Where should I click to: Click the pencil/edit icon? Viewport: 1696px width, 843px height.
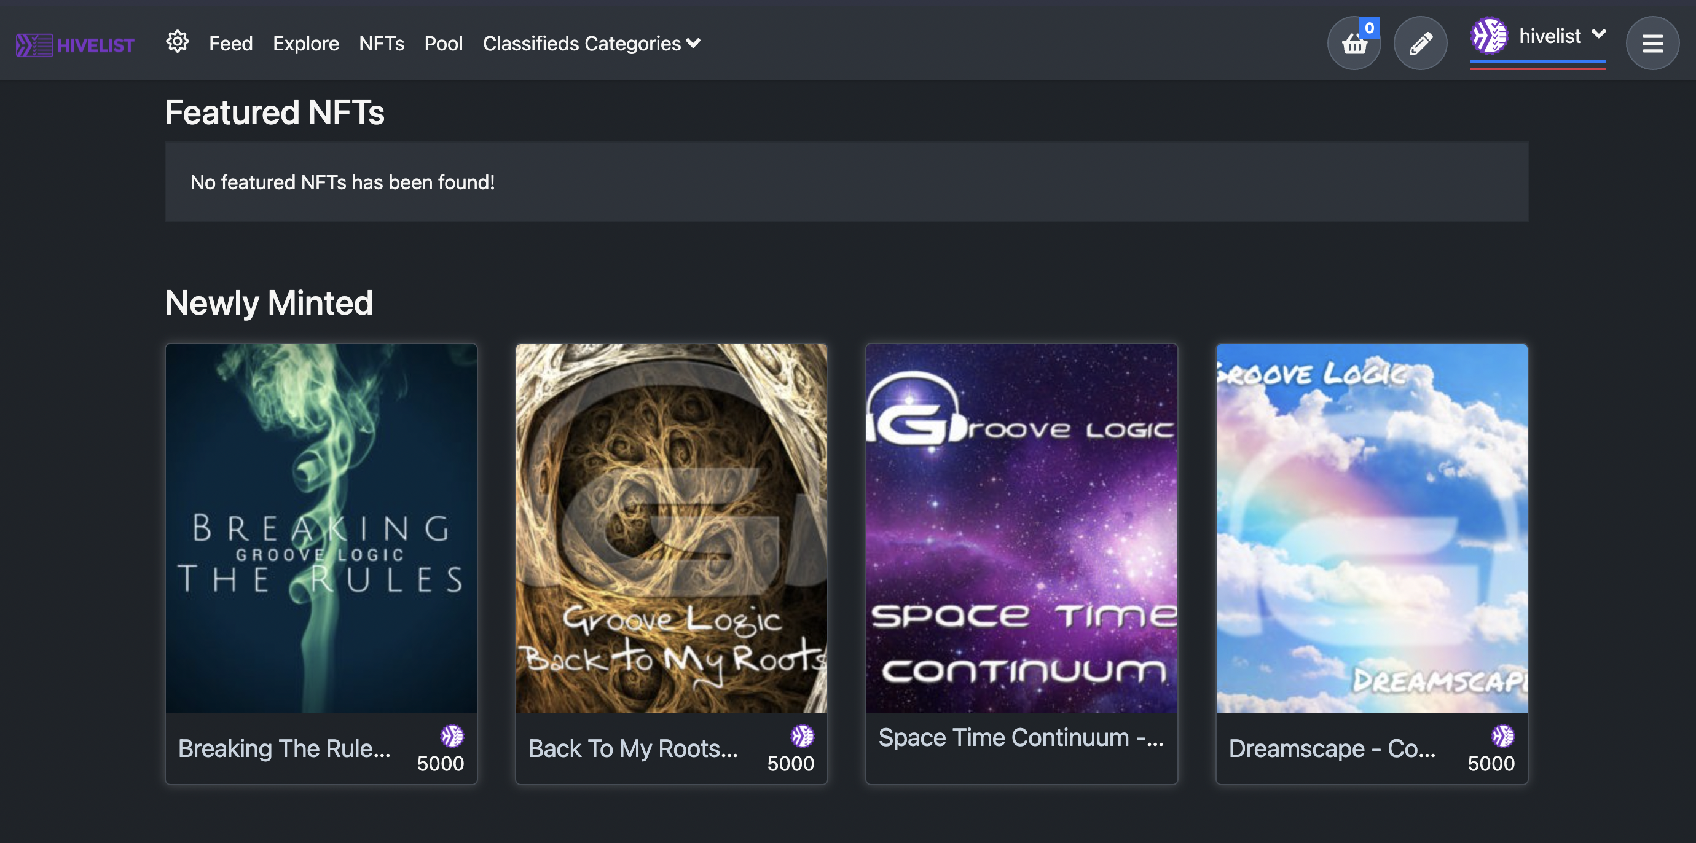[1420, 43]
